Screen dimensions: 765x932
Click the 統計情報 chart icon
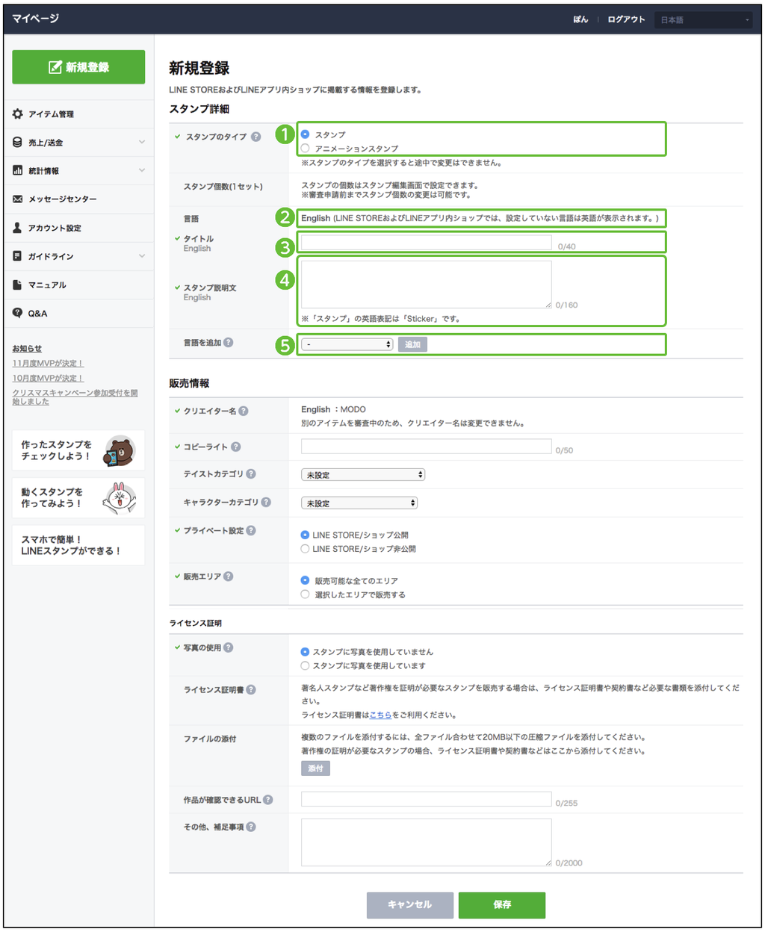(18, 171)
